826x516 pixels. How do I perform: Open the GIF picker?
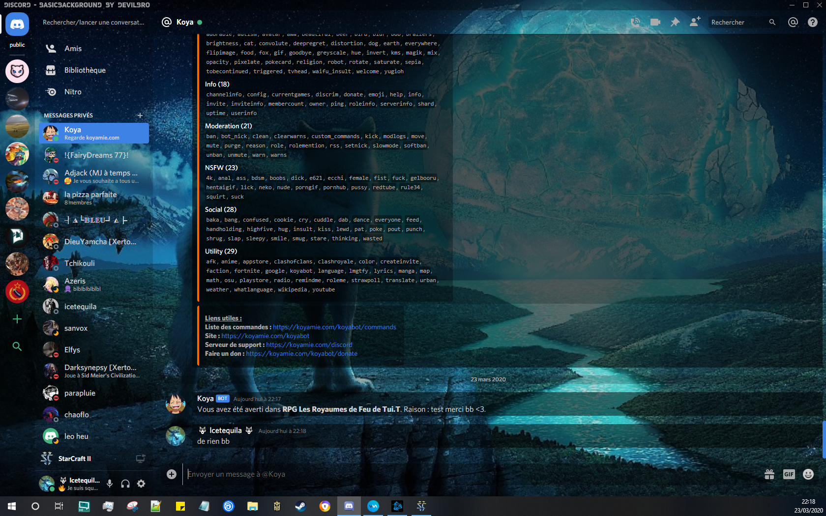[x=789, y=474]
